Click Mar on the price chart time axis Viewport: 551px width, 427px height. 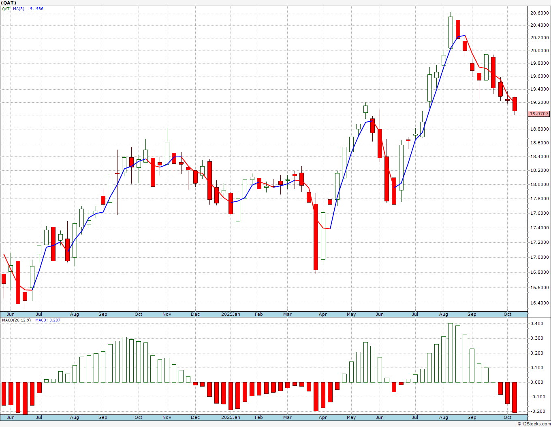click(287, 314)
